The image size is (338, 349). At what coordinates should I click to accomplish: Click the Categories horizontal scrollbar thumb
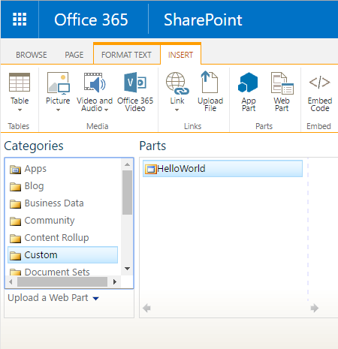tap(62, 282)
